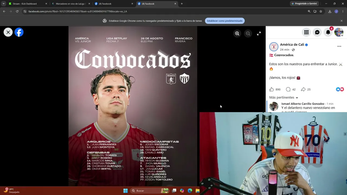Open the América de Cali page link

click(292, 44)
